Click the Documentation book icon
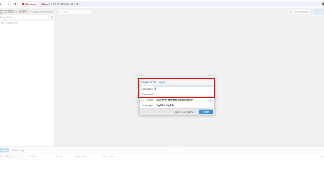The width and height of the screenshot is (324, 170). click(x=291, y=12)
